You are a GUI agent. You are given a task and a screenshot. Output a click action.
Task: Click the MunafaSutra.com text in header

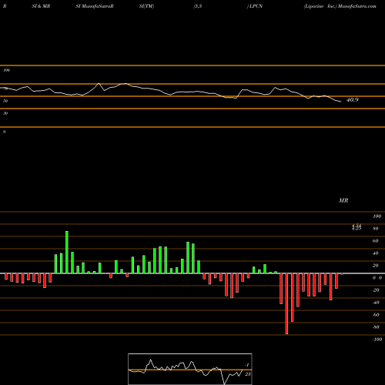click(357, 6)
